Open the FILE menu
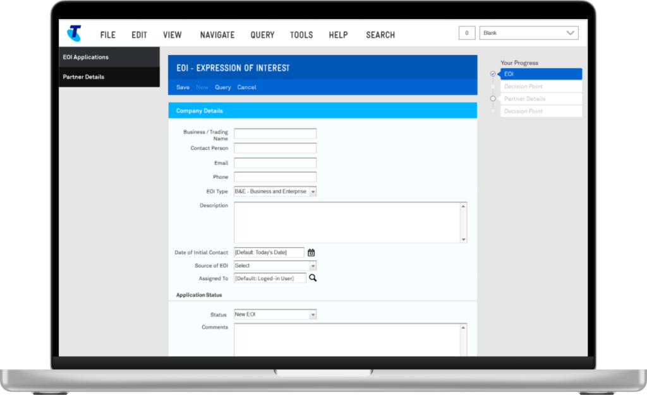The image size is (647, 395). pos(107,35)
